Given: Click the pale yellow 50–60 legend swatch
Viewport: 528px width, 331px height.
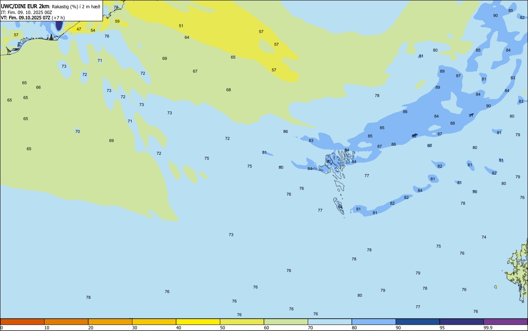Looking at the screenshot, I should tap(242, 322).
